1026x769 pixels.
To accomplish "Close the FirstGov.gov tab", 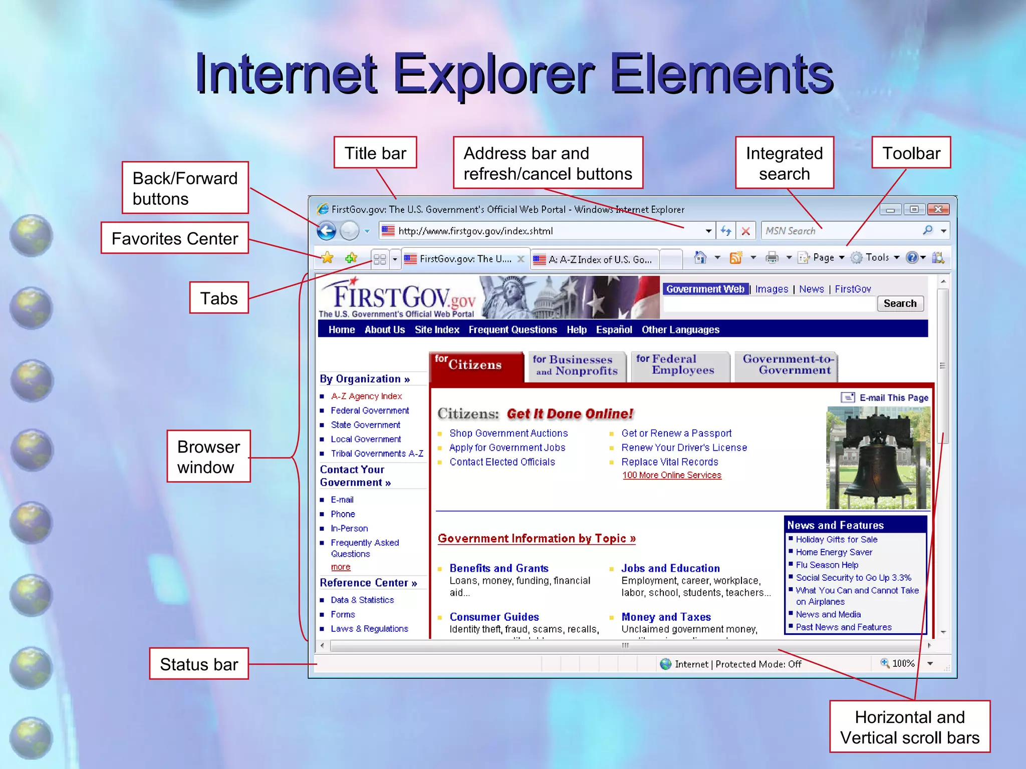I will [521, 259].
